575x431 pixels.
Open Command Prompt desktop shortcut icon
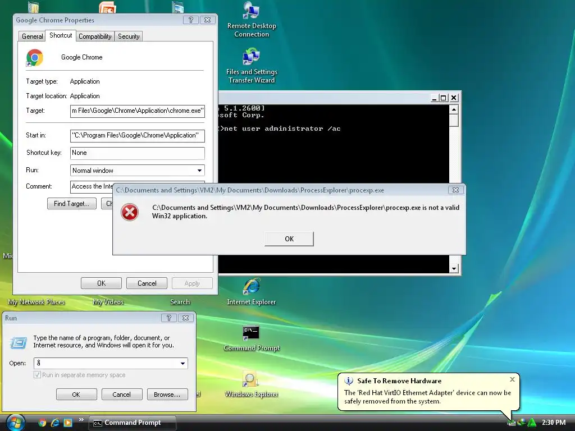[251, 338]
